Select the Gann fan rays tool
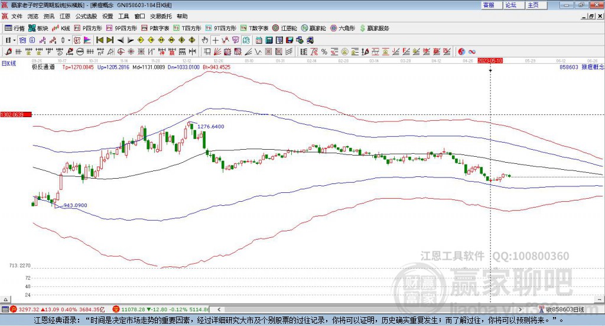Image resolution: width=605 pixels, height=326 pixels. [x=217, y=51]
